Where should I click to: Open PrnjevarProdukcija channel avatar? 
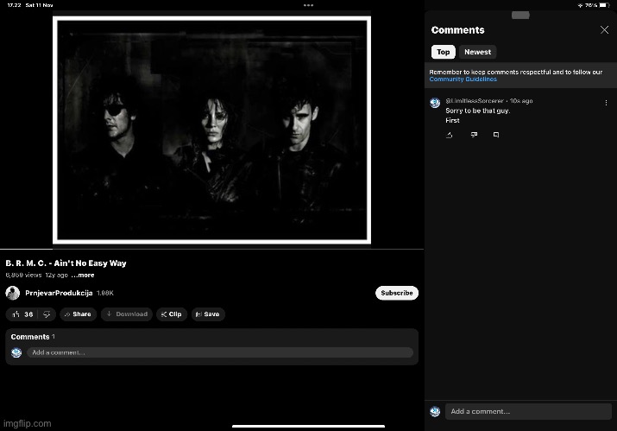(x=13, y=293)
